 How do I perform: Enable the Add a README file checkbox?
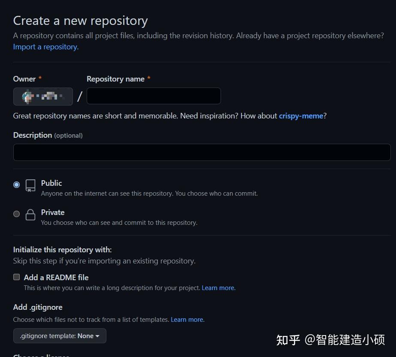(16, 277)
